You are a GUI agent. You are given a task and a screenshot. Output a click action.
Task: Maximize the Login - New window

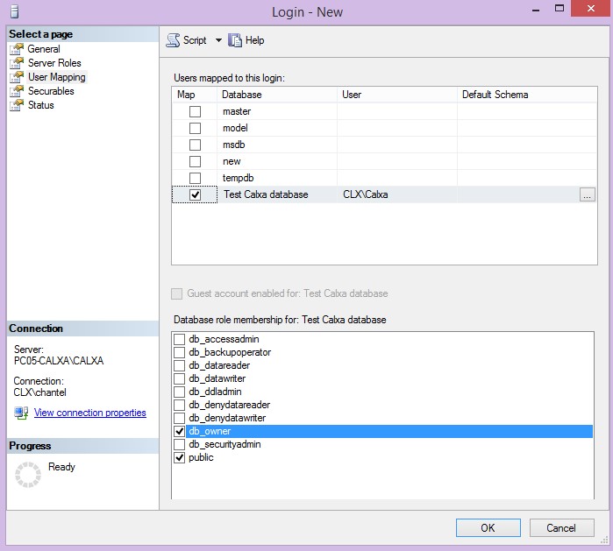coord(560,8)
